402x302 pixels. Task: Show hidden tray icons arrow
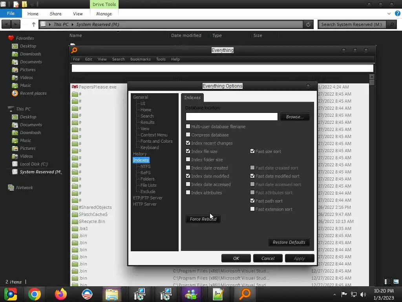334,295
